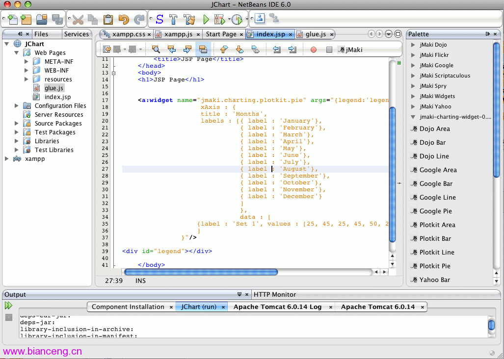This screenshot has width=504, height=359.
Task: Collapse the jmaki-charting-widget palette category
Action: click(413, 117)
